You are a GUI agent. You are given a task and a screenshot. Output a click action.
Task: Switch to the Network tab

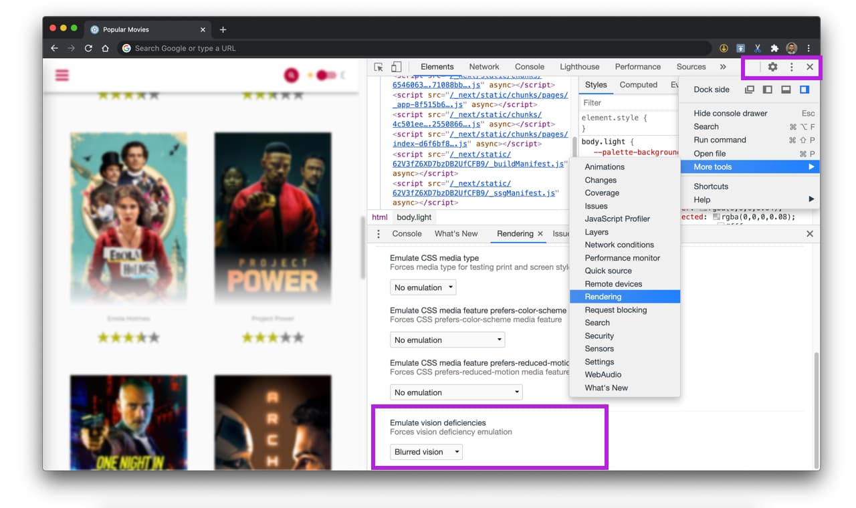(484, 67)
